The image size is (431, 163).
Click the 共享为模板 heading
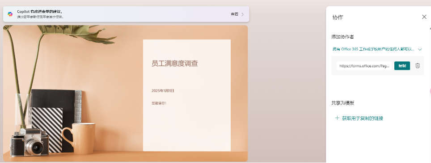coord(343,103)
